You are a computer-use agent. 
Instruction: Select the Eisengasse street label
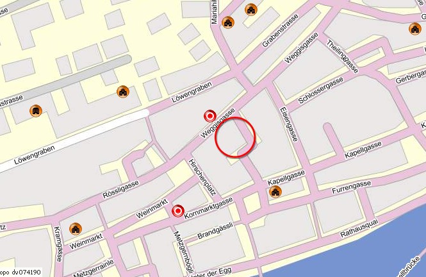(289, 124)
